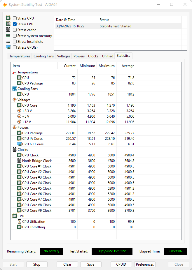This screenshot has height=270, width=192.
Task: Open the Powers tab
Action: (79, 56)
